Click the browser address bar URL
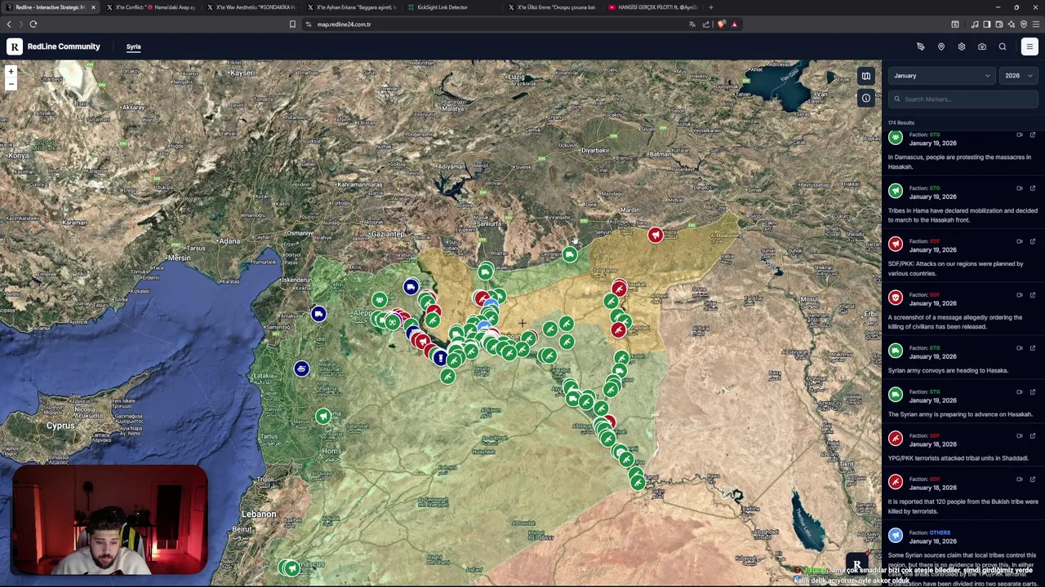 (x=344, y=24)
